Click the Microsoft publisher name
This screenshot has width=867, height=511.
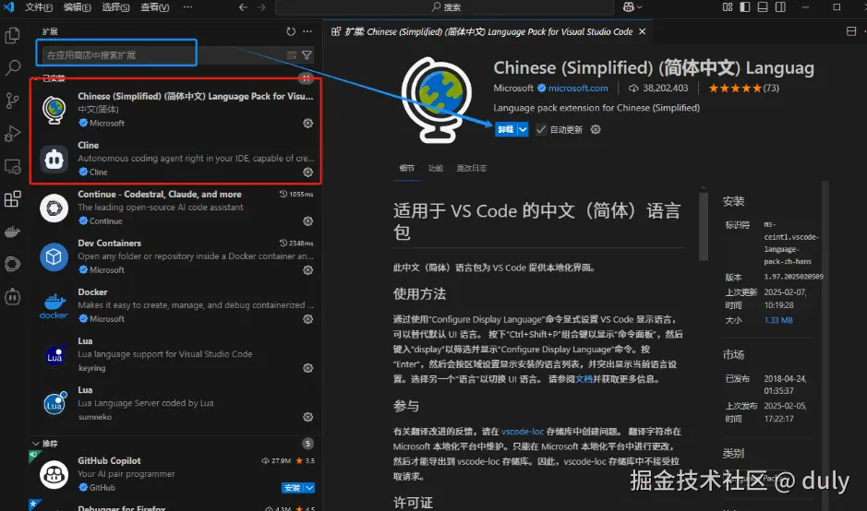point(513,88)
